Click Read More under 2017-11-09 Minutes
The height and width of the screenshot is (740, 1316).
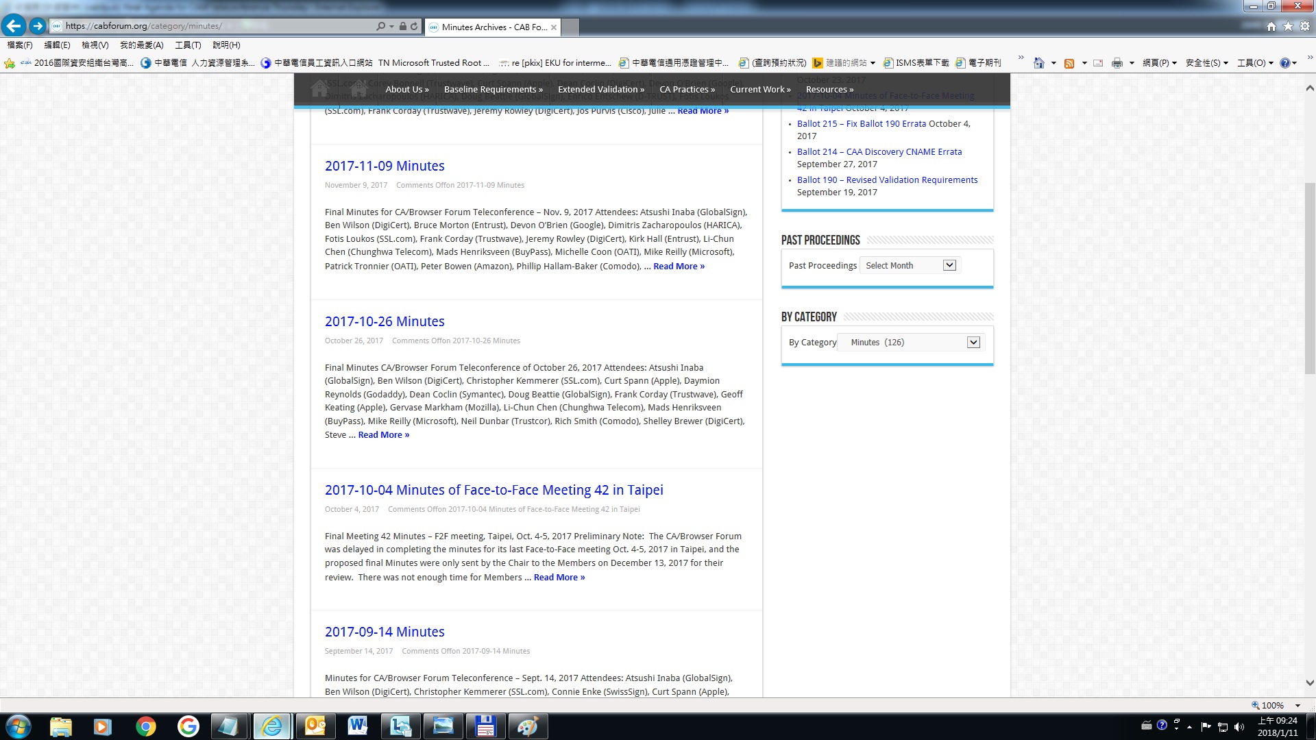tap(679, 266)
